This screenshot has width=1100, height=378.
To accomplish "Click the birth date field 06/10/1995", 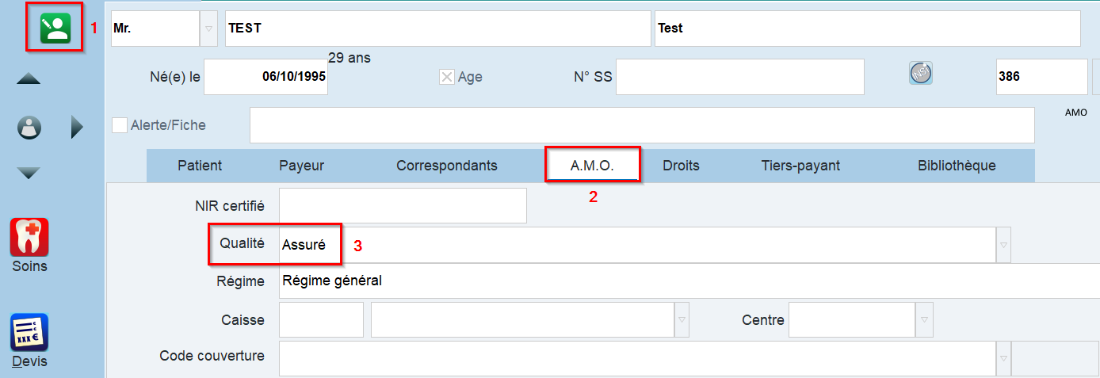I will 266,77.
